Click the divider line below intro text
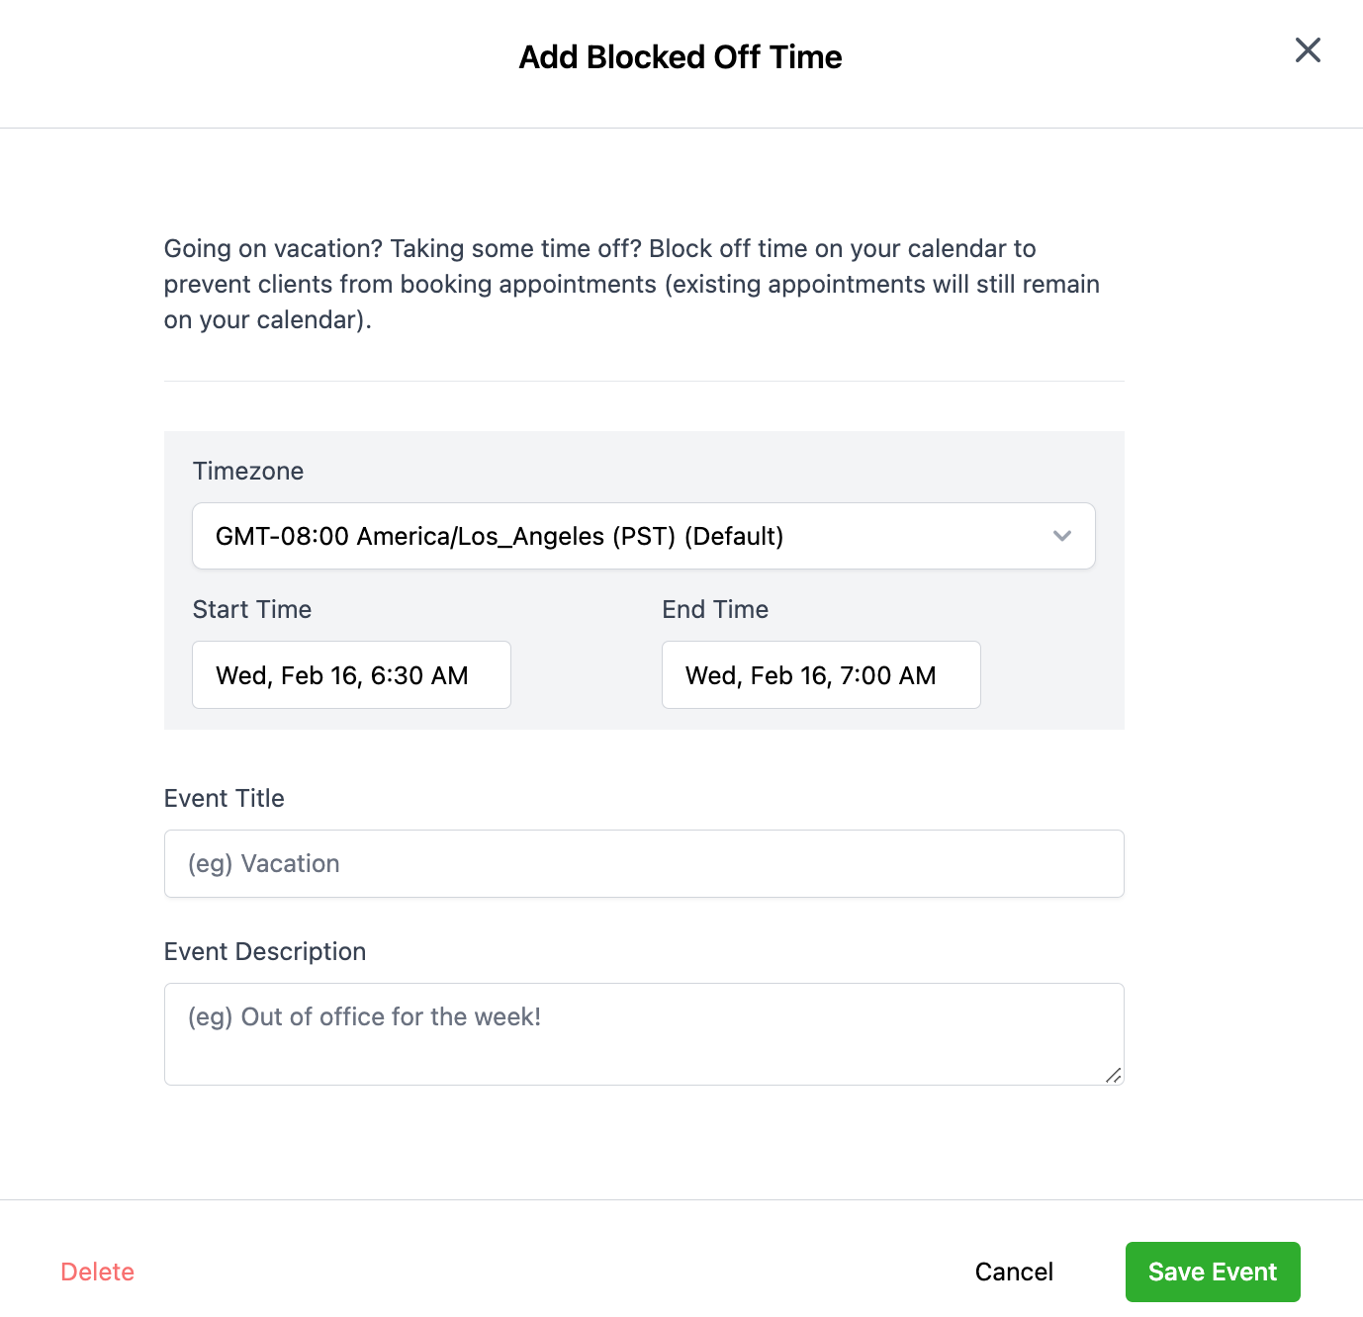 click(x=644, y=381)
